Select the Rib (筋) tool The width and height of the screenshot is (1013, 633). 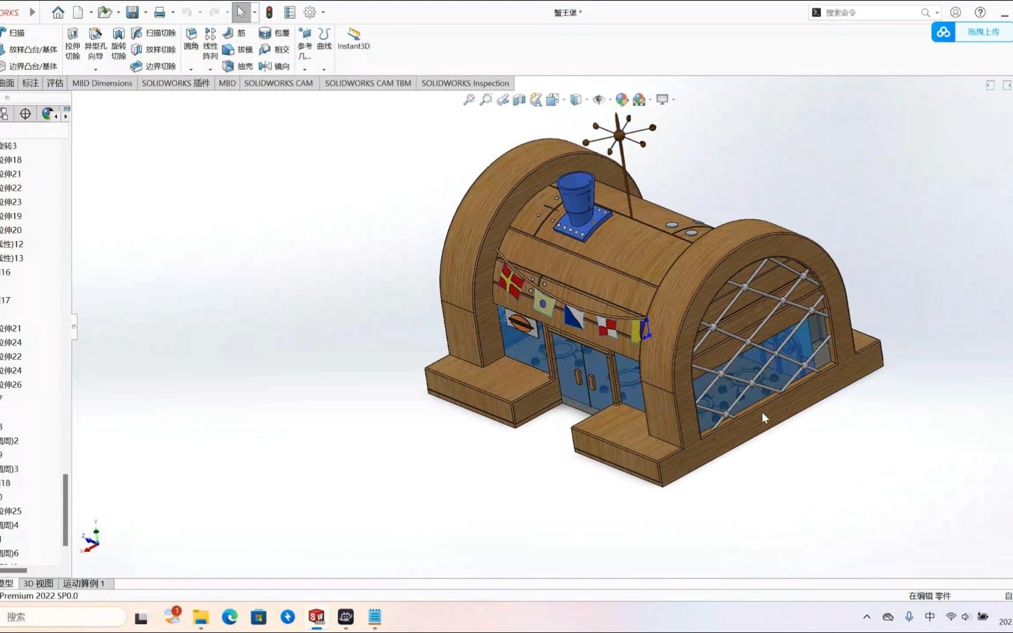click(x=234, y=33)
